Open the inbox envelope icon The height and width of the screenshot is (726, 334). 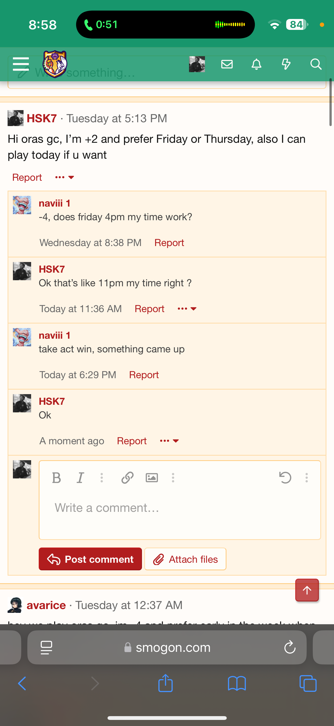click(x=227, y=64)
